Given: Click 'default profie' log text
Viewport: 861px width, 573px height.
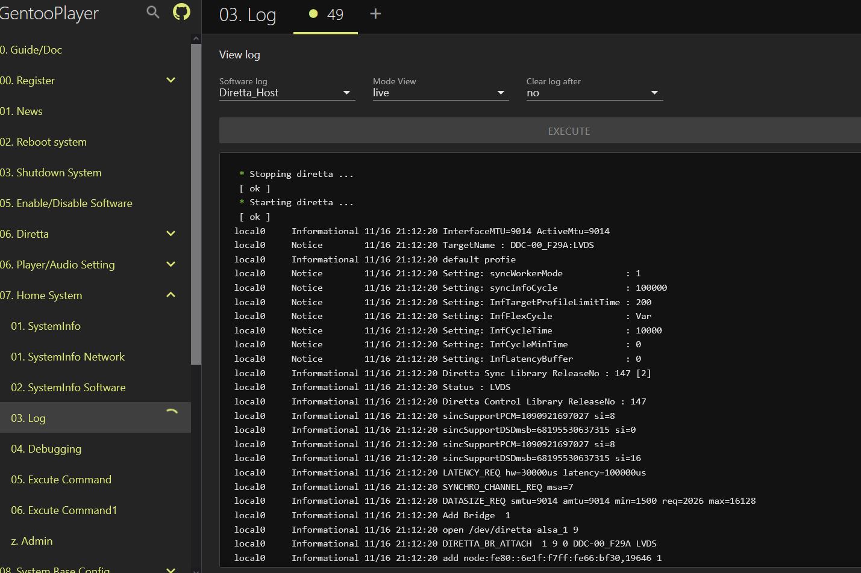Looking at the screenshot, I should (x=479, y=259).
